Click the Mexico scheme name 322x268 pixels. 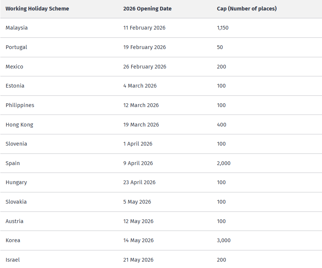[14, 67]
